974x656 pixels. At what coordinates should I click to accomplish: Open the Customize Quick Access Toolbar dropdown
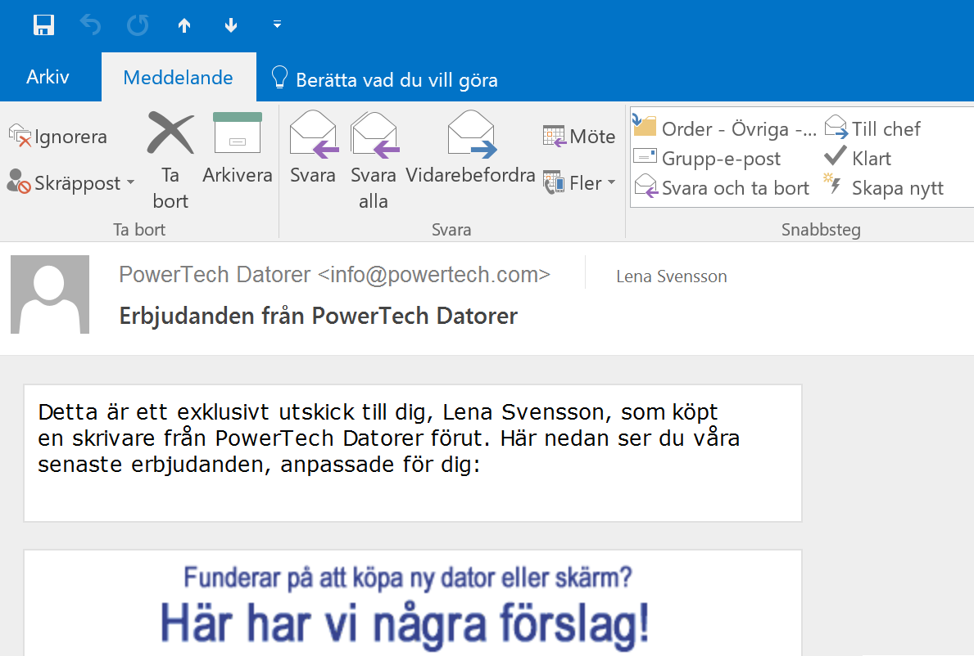pyautogui.click(x=277, y=25)
